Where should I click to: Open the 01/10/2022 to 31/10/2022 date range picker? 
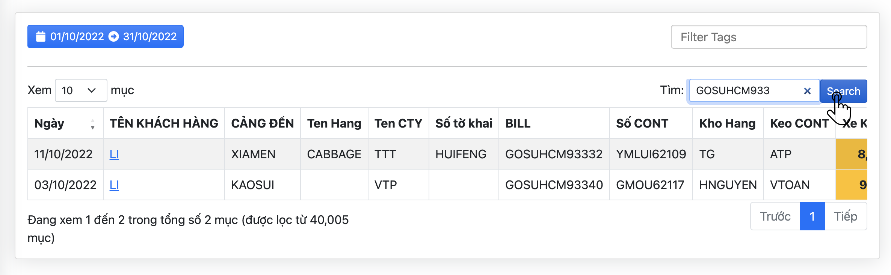pyautogui.click(x=105, y=36)
